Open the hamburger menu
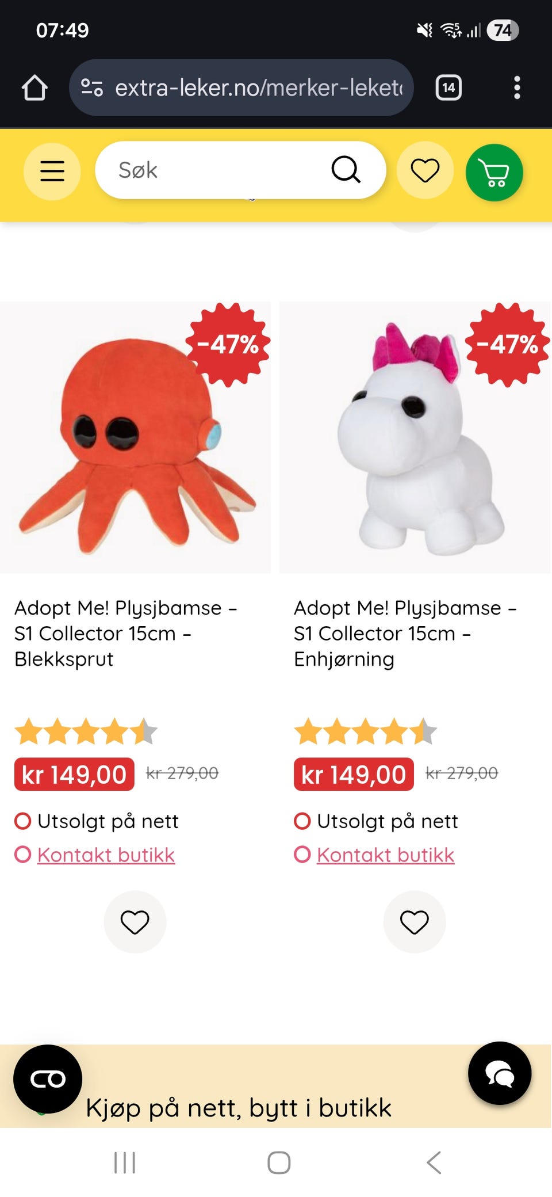This screenshot has height=1197, width=552. click(x=52, y=171)
